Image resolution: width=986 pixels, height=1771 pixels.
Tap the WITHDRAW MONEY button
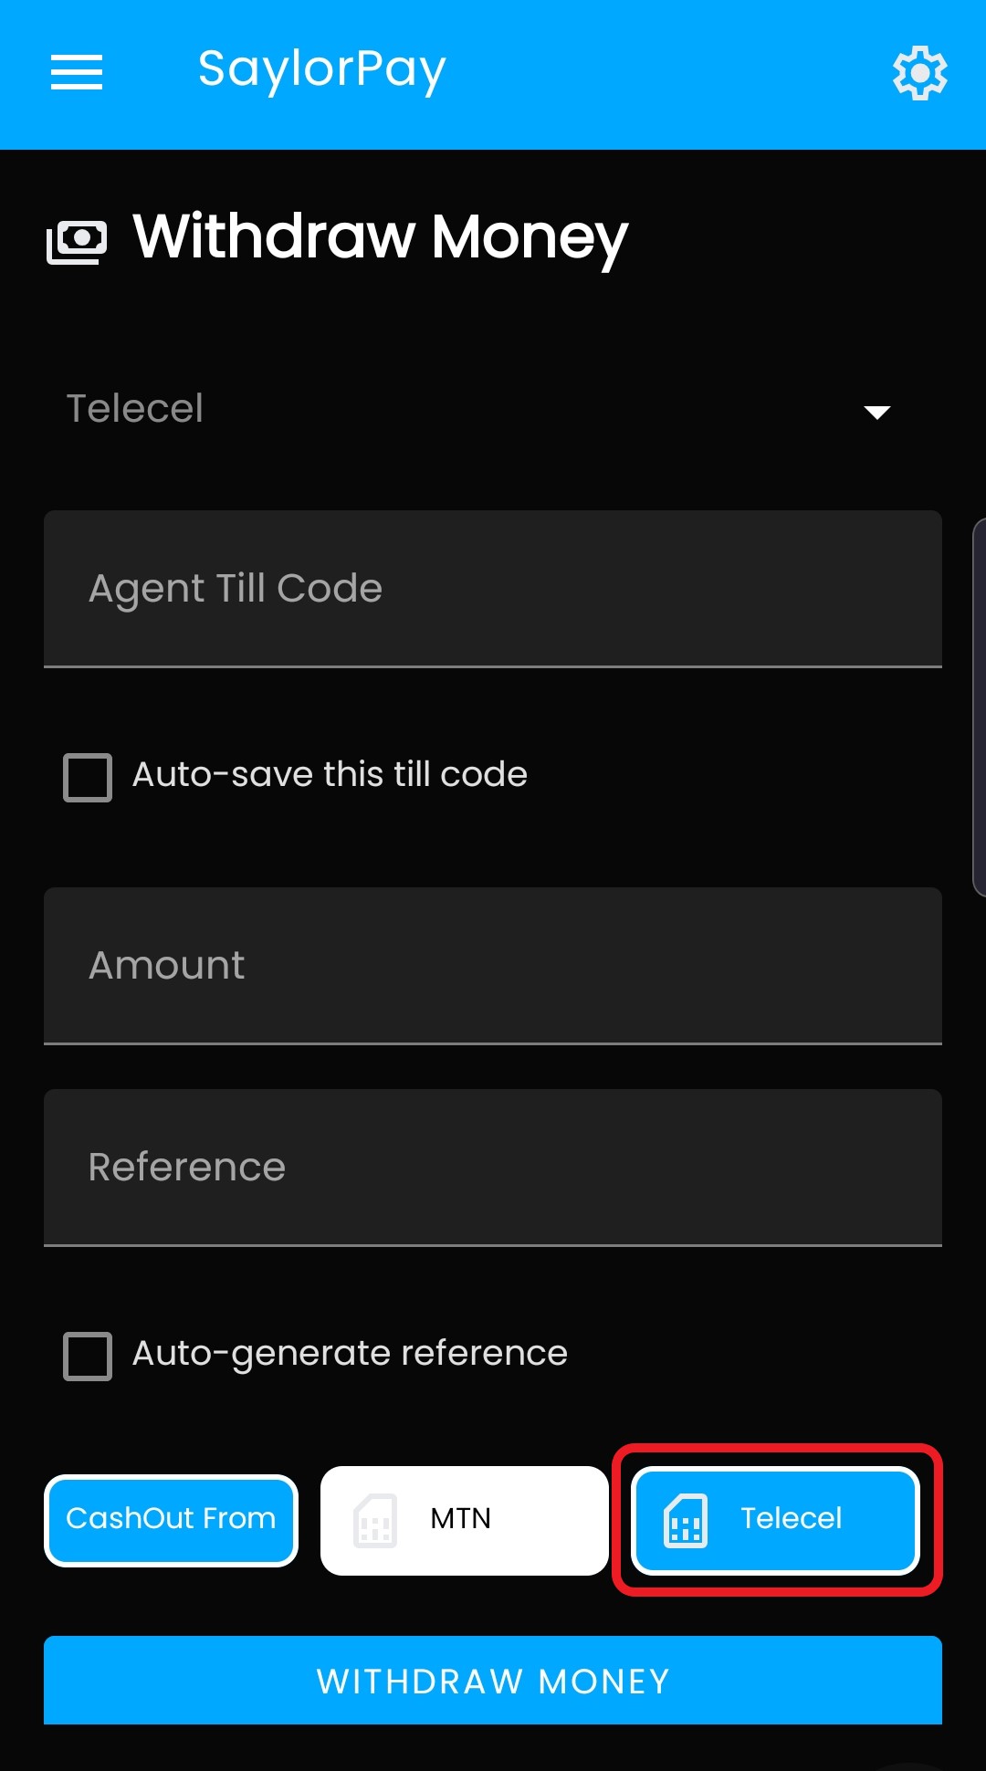click(493, 1680)
